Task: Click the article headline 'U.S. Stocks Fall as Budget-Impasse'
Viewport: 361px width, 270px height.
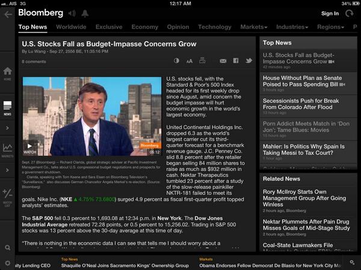Action: 109,44
